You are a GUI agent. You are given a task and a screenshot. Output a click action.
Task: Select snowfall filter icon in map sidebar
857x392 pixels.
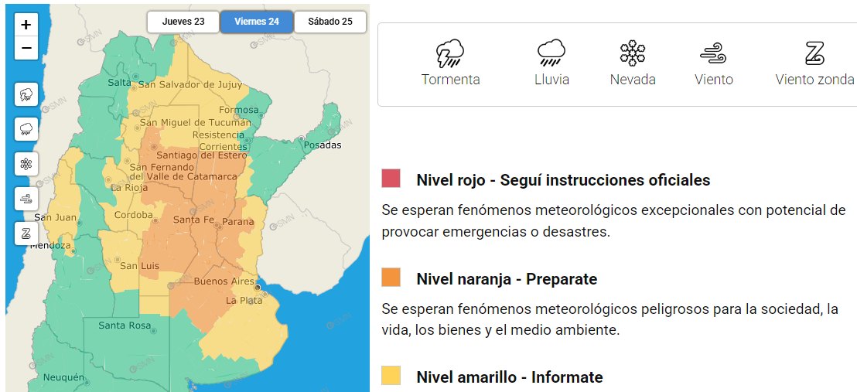(26, 164)
